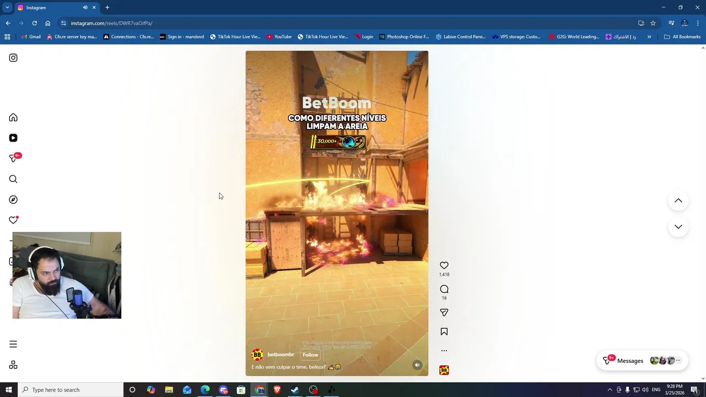Like the reel with the heart icon
Viewport: 706px width, 397px height.
[x=444, y=265]
